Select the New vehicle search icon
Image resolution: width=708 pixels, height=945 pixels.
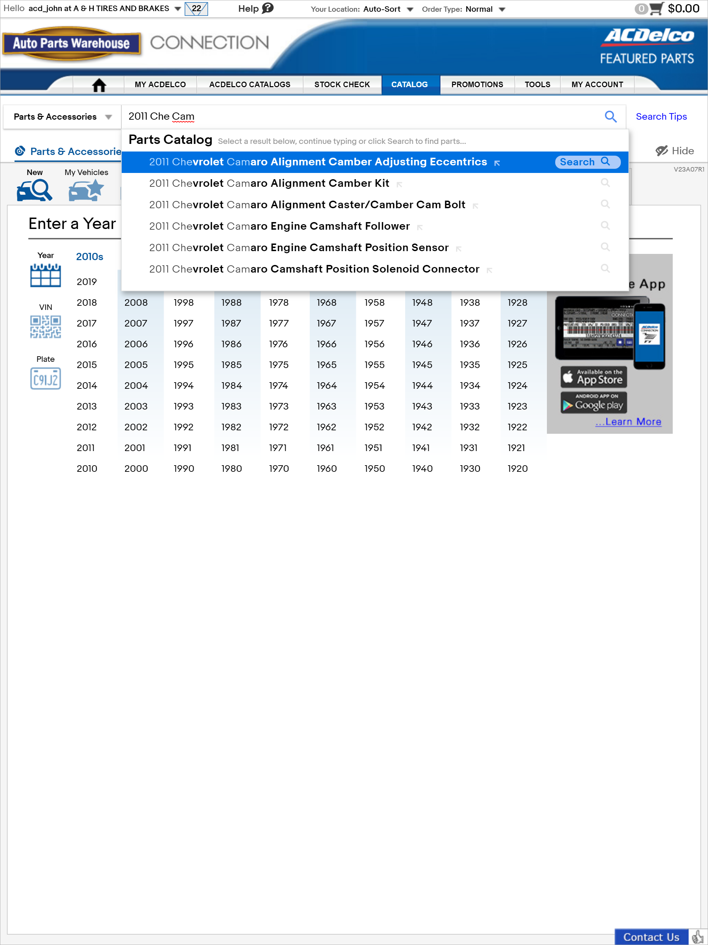pos(35,190)
